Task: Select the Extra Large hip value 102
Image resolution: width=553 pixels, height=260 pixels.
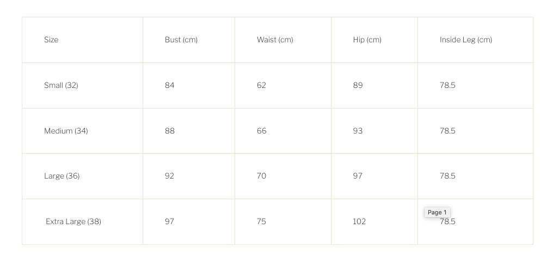Action: point(359,221)
